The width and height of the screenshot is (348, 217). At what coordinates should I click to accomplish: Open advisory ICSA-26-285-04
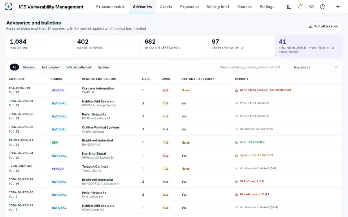click(x=21, y=153)
